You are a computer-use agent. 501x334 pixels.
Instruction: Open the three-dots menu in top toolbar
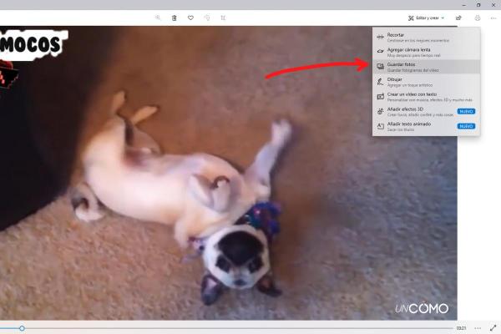(x=493, y=18)
